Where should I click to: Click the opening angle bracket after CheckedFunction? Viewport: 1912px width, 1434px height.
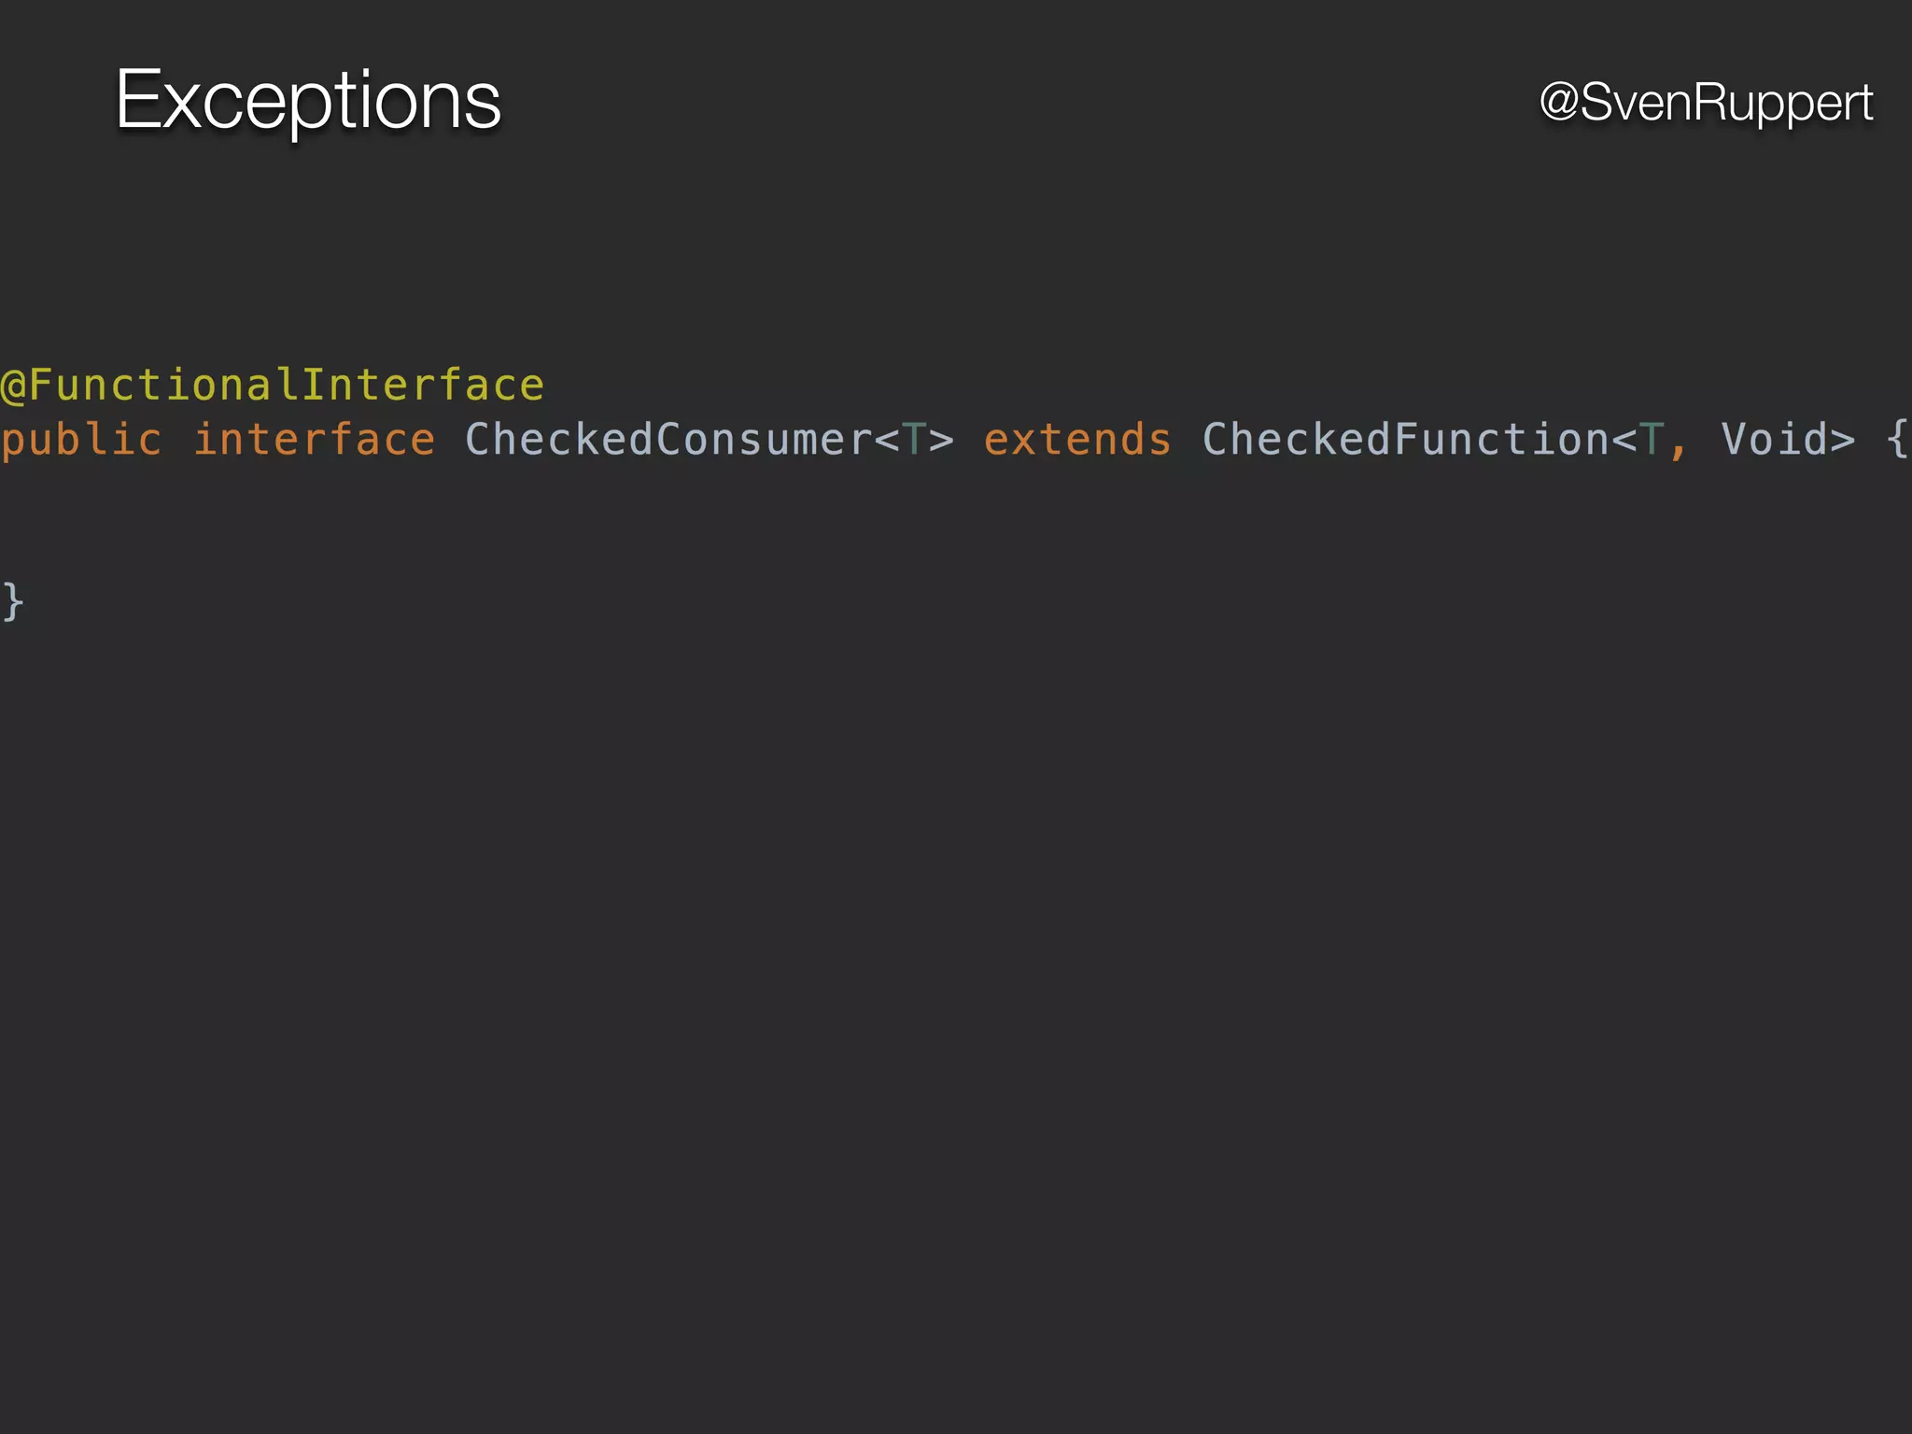[x=1624, y=441]
